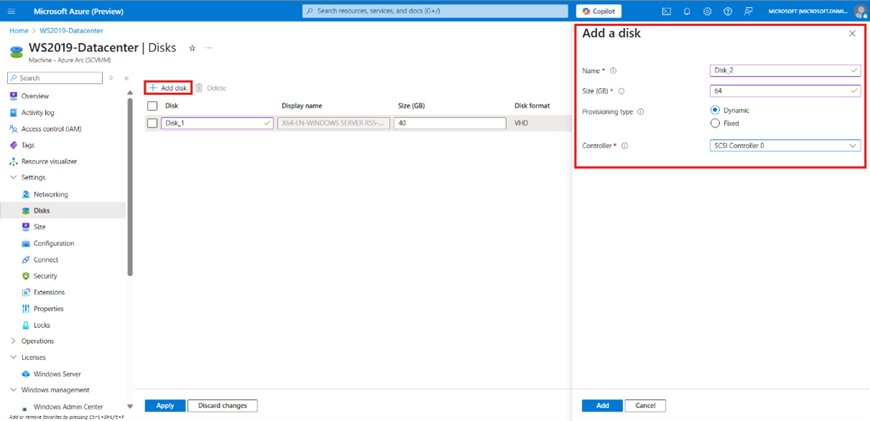The height and width of the screenshot is (421, 870).
Task: Click the Display name column header
Action: pos(301,106)
